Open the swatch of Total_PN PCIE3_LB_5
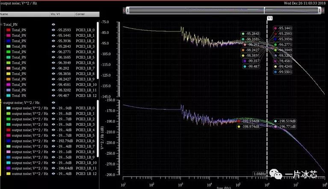328x189 pixels. 9,57
